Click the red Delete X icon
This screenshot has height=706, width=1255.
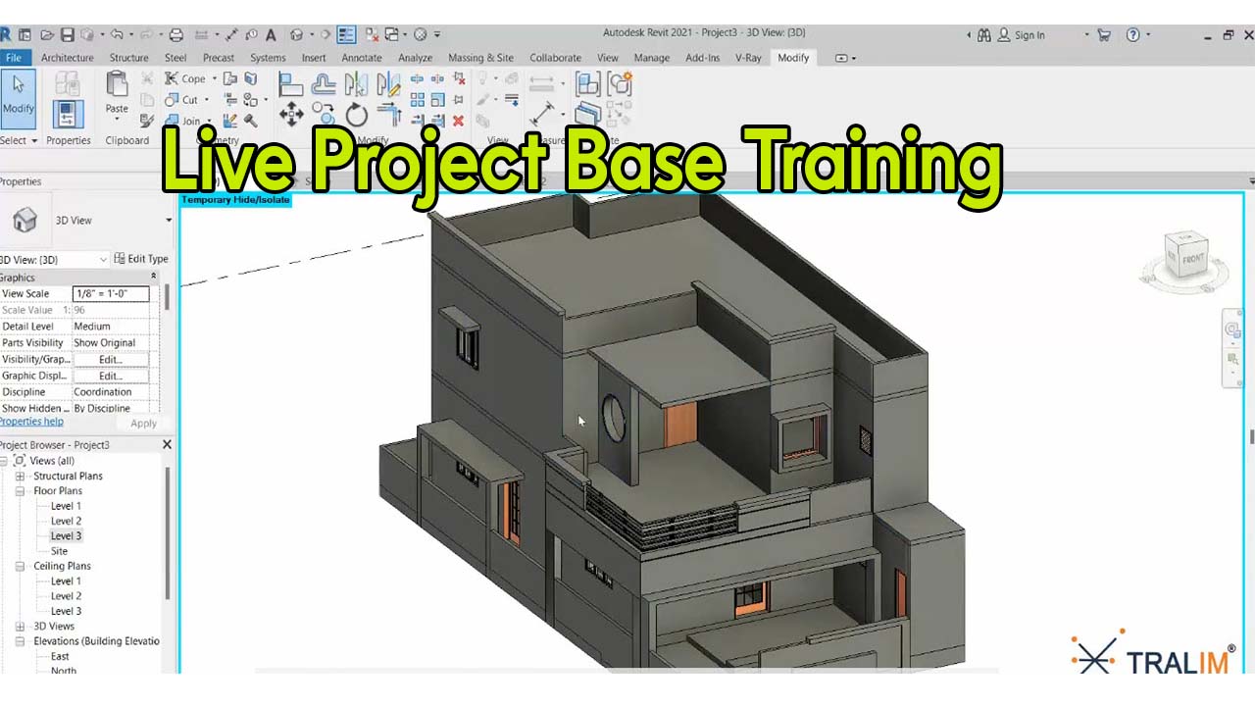tap(458, 121)
